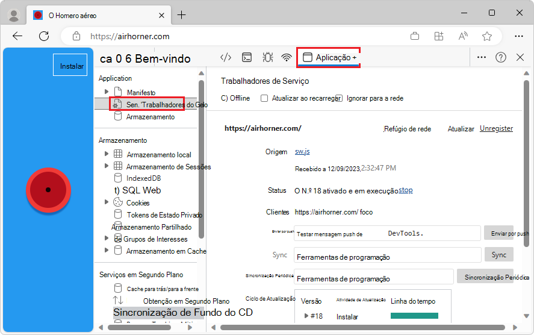534x335 pixels.
Task: Click the push message text field
Action: (x=387, y=233)
